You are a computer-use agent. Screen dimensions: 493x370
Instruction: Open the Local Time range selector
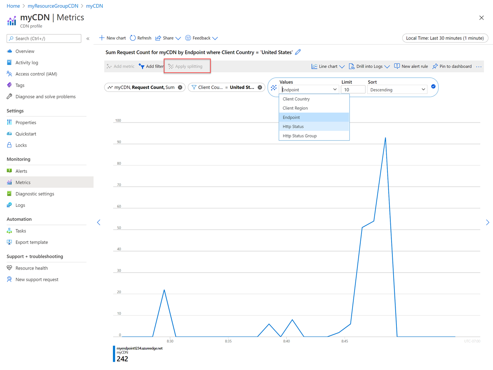pos(445,38)
